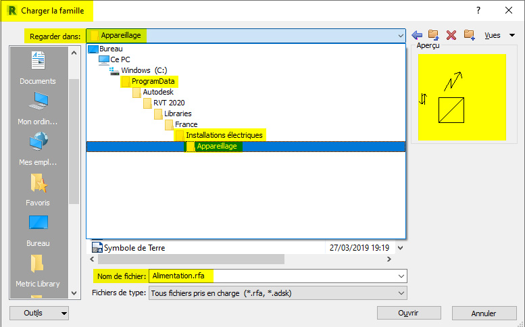Go back to the previous folder

(x=417, y=35)
